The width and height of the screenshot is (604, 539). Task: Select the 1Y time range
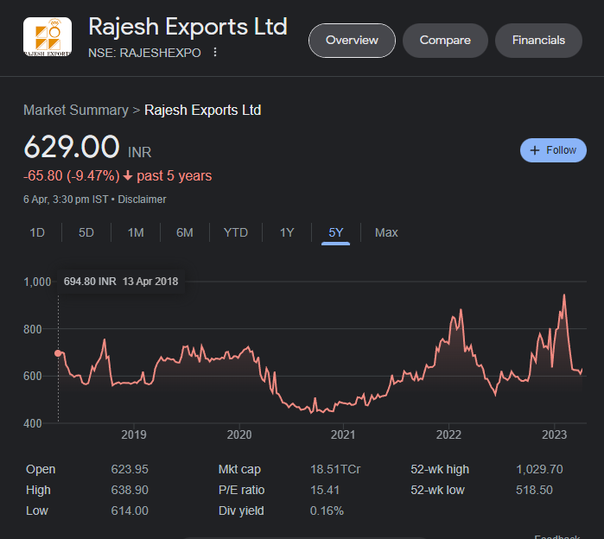point(287,232)
